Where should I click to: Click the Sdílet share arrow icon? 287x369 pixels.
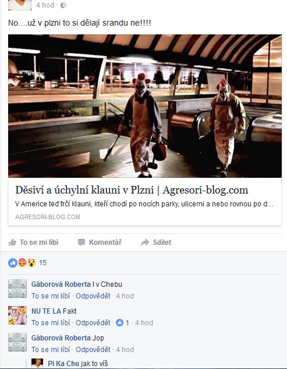pyautogui.click(x=145, y=242)
